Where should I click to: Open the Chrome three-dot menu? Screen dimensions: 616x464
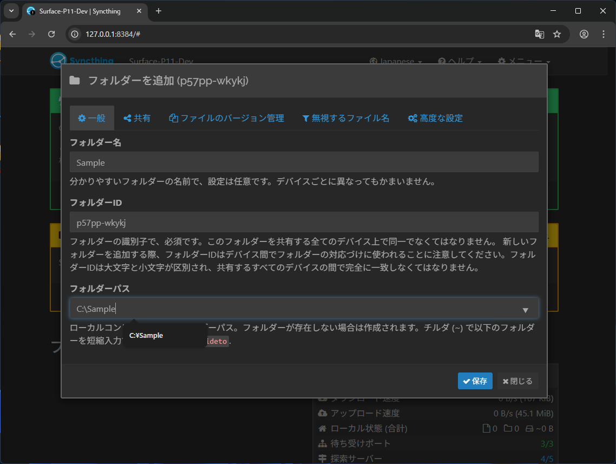[604, 34]
